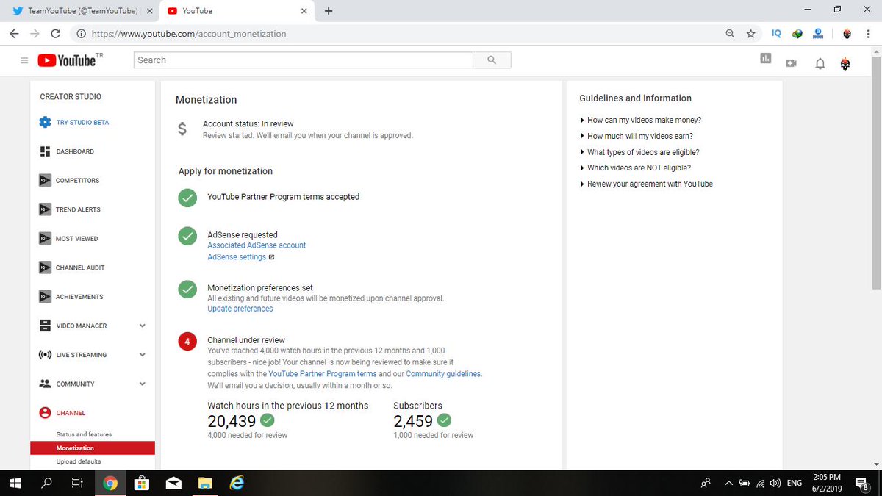
Task: Expand the Live Streaming section
Action: pos(143,355)
